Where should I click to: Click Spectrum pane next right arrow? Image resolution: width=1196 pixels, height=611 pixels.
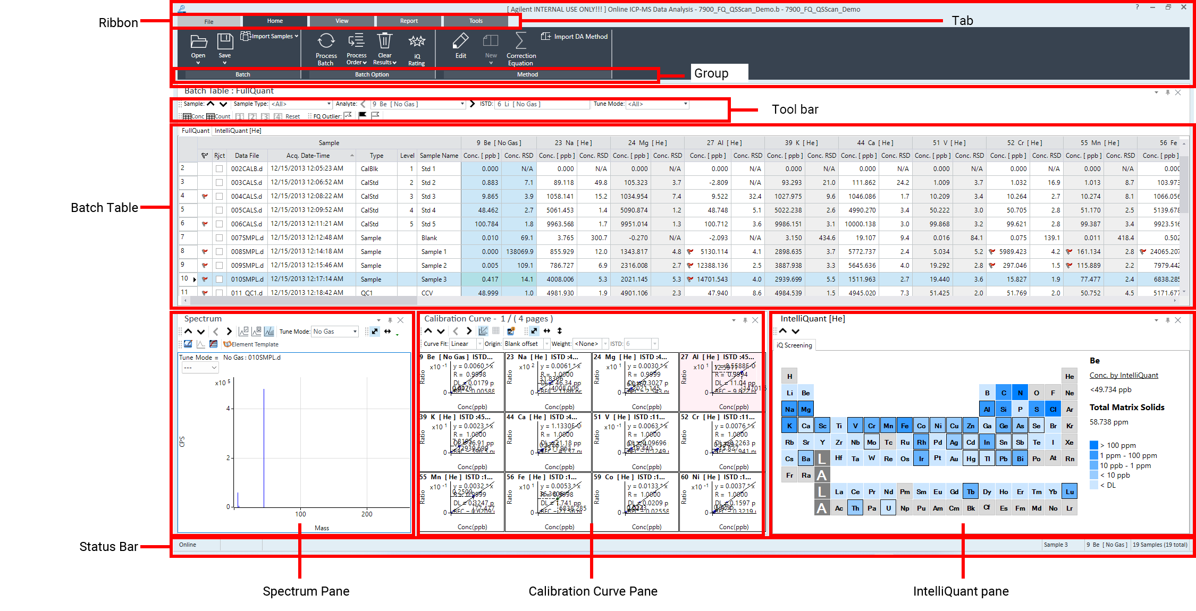[x=229, y=331]
